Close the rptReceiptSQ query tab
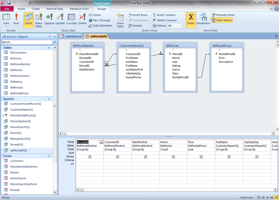279x200 pixels. pos(276,36)
